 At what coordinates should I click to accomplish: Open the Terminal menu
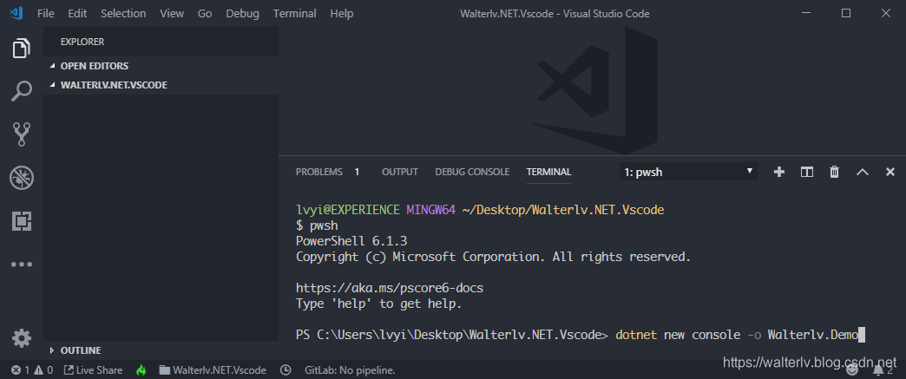pos(295,13)
